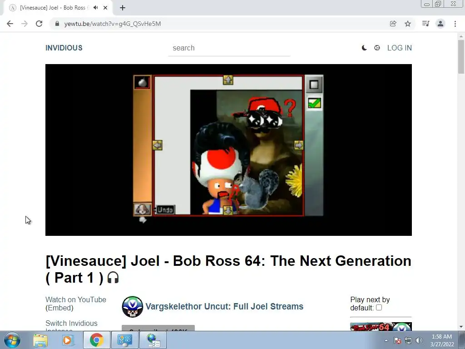Go back with the browser back arrow
The width and height of the screenshot is (465, 349).
(10, 24)
